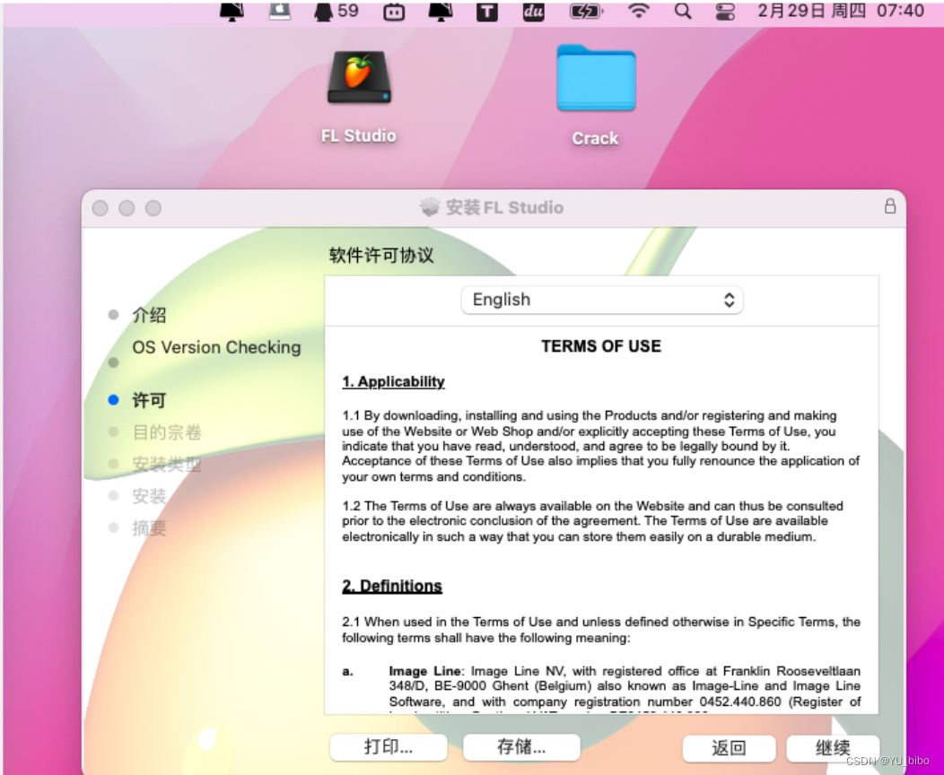Select the 摘要 step in the sidebar
The width and height of the screenshot is (944, 775).
(149, 527)
